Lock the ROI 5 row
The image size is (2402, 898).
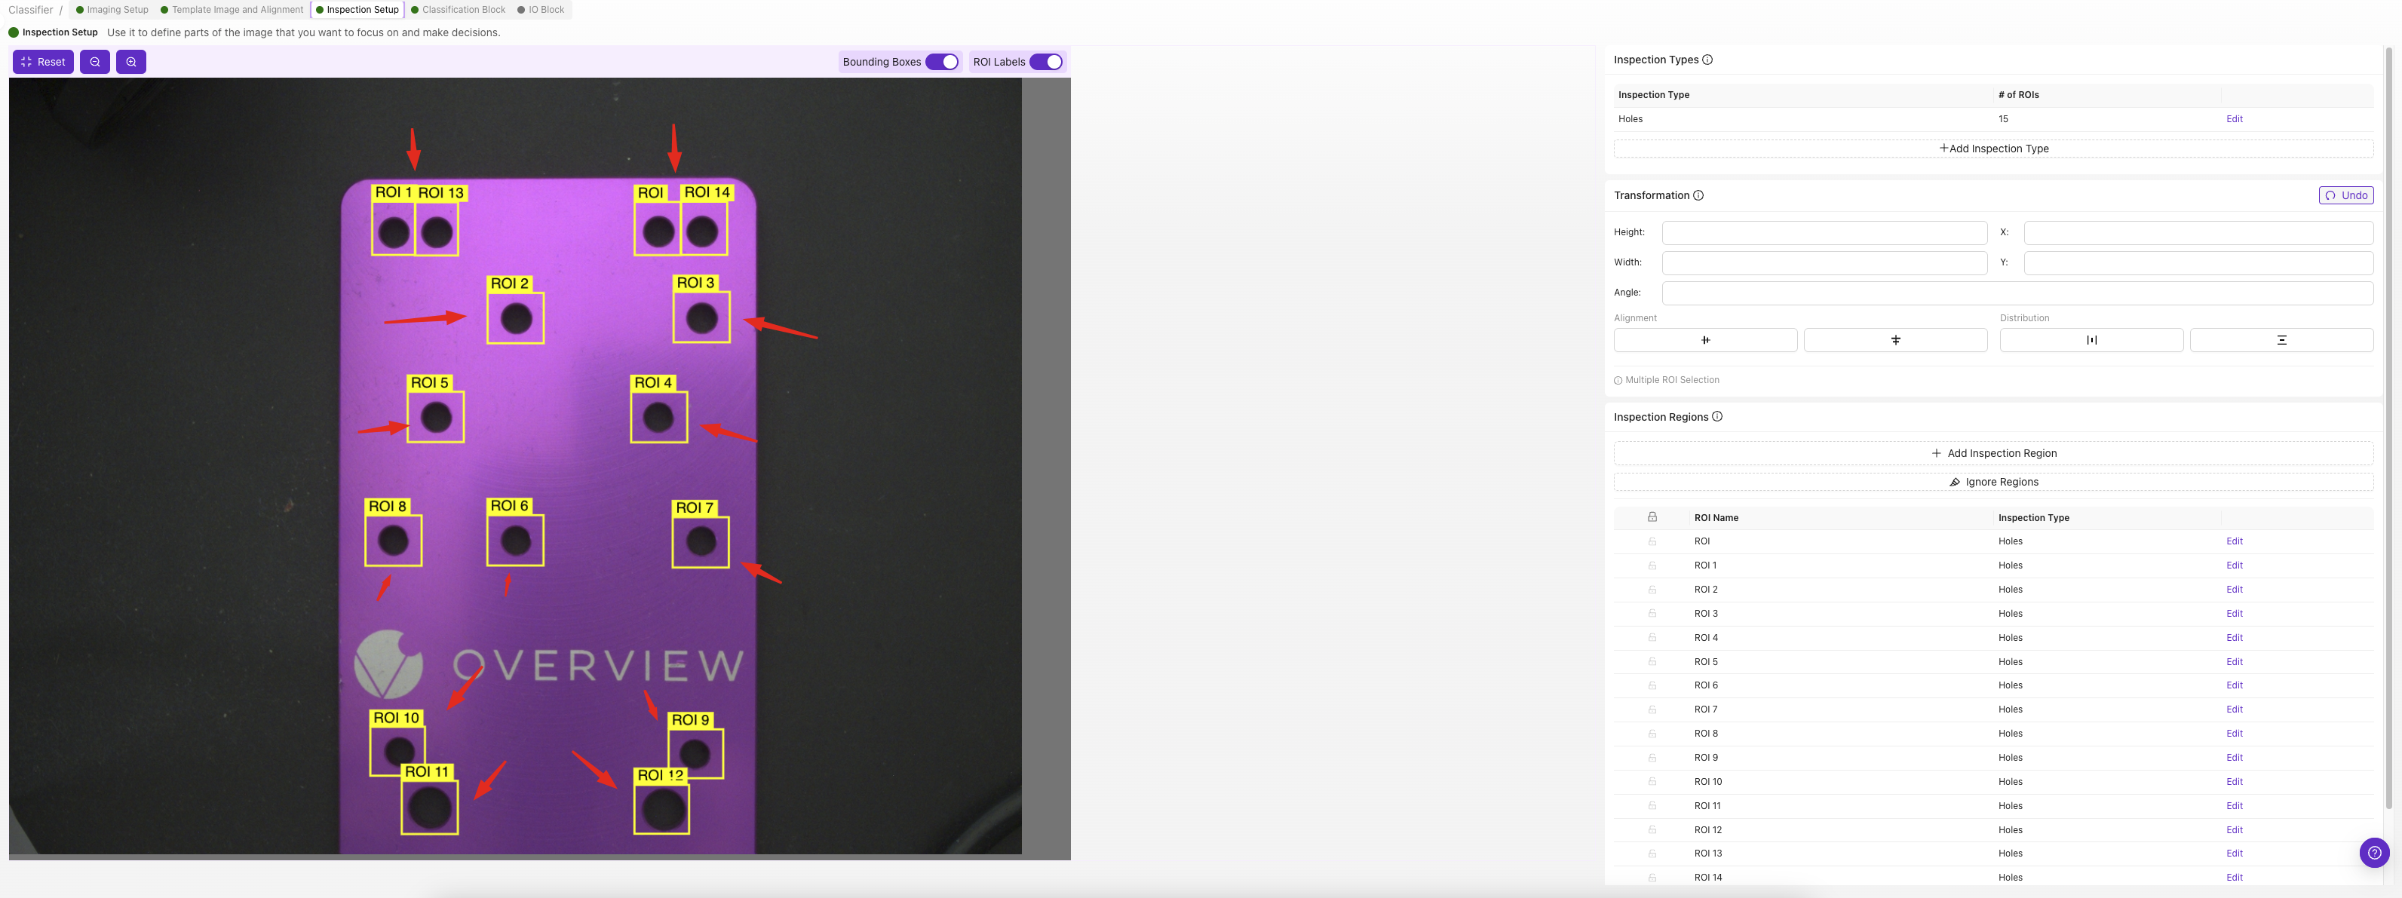pos(1652,661)
